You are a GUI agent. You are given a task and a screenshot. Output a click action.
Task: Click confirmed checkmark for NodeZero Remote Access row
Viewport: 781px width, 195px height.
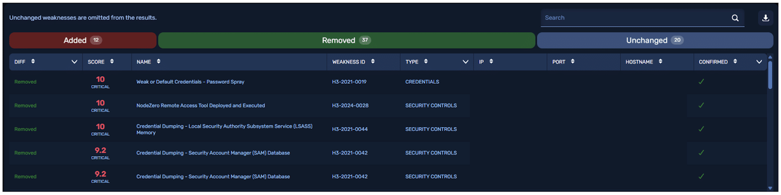[x=701, y=106]
